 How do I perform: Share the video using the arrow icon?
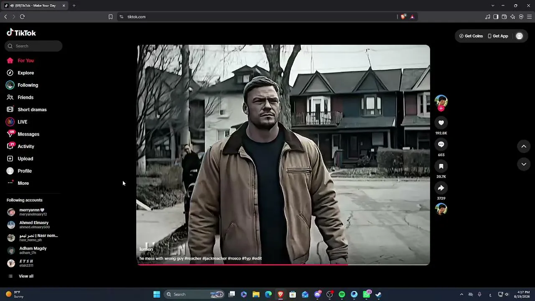[441, 188]
